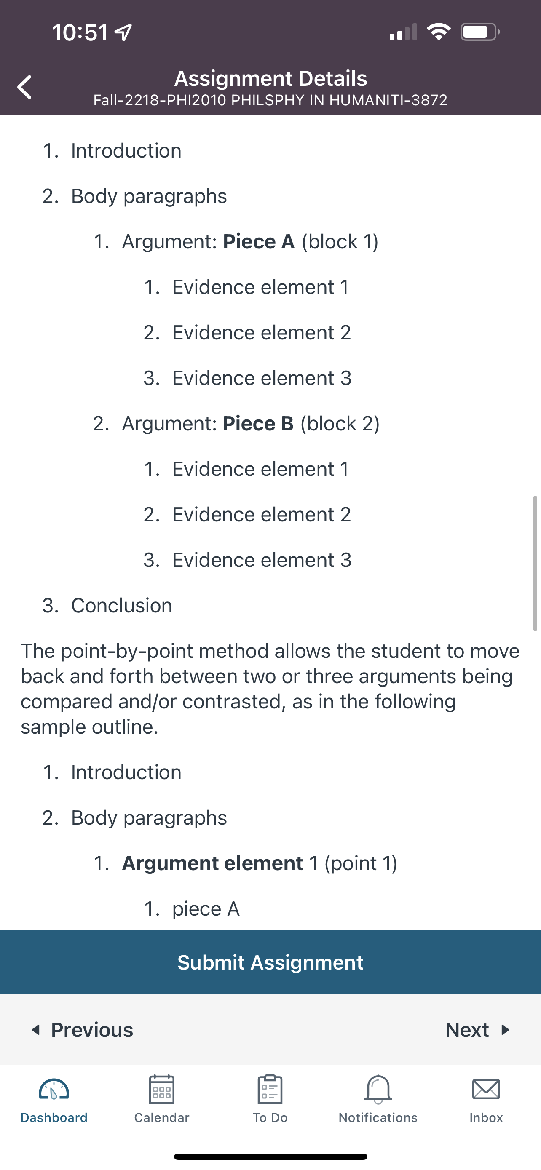Tap the Wi-Fi status icon

(438, 32)
